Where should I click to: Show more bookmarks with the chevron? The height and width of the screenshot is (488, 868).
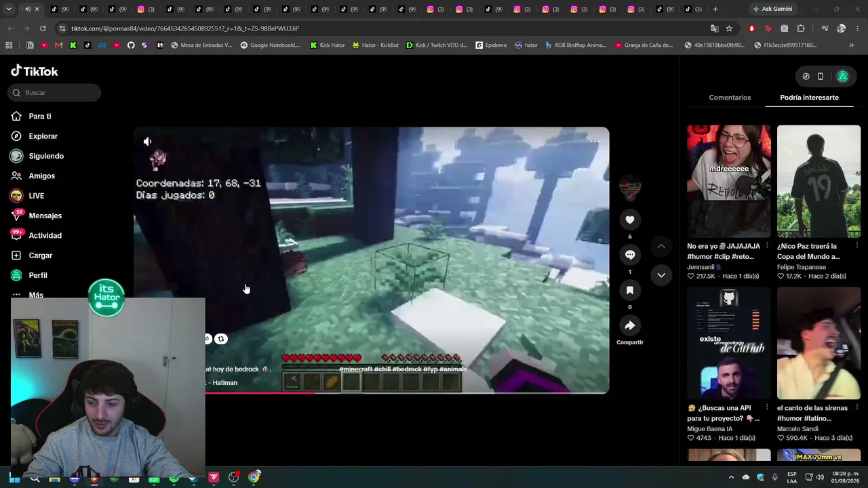pos(852,45)
